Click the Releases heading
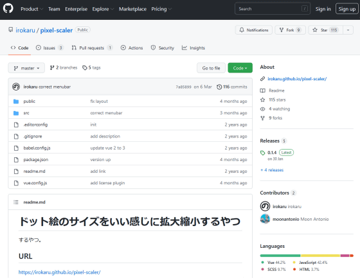Image resolution: width=360 pixels, height=278 pixels. [x=269, y=141]
